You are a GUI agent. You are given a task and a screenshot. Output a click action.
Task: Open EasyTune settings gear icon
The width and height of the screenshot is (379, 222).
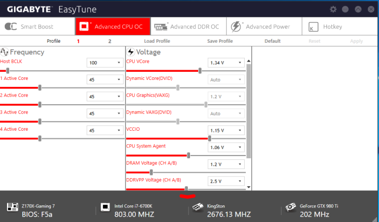coord(333,9)
